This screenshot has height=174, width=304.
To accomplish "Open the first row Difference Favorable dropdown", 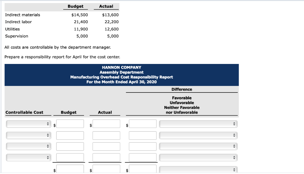I will click(198, 124).
